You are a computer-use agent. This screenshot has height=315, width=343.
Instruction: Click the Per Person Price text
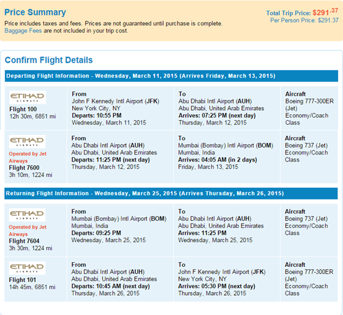click(304, 20)
